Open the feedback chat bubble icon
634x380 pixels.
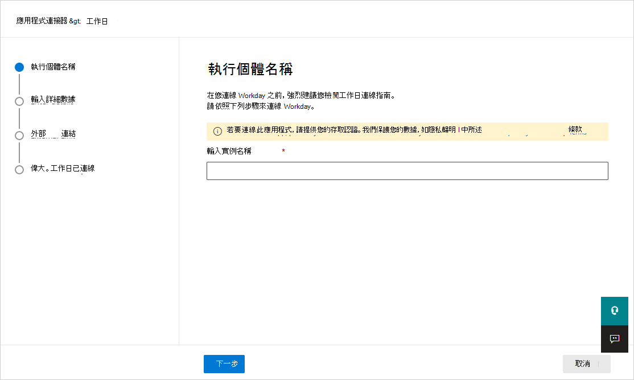coord(615,339)
